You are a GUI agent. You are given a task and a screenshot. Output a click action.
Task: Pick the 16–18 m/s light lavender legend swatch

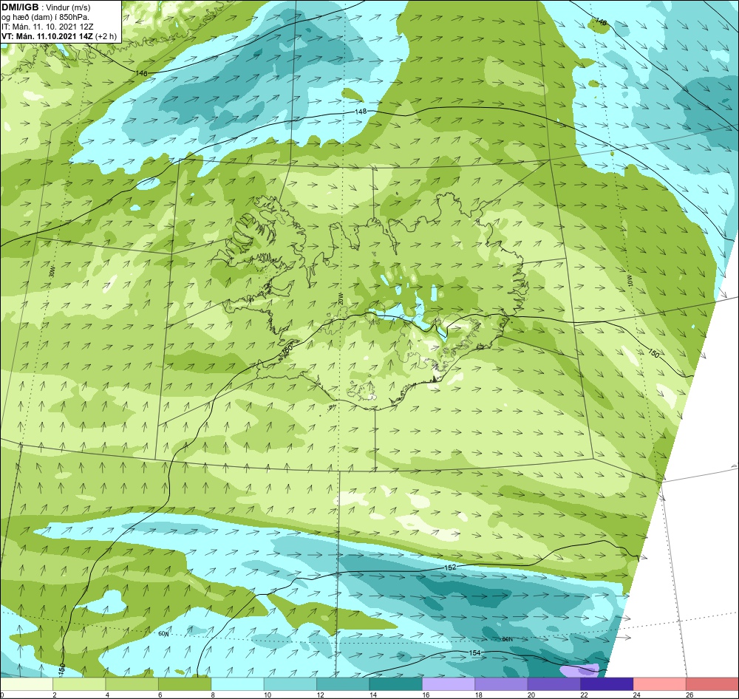(x=449, y=684)
